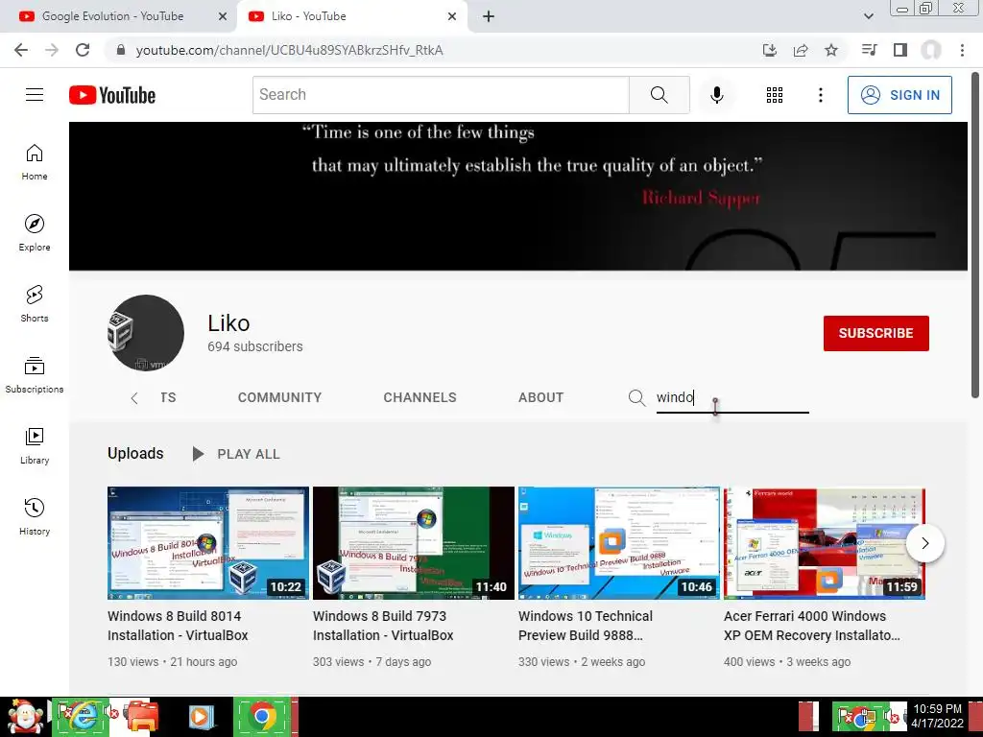Click Liko channel avatar
983x737 pixels.
tap(146, 333)
